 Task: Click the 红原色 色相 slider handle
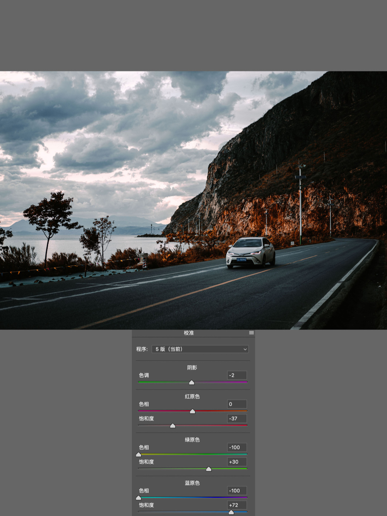(192, 411)
